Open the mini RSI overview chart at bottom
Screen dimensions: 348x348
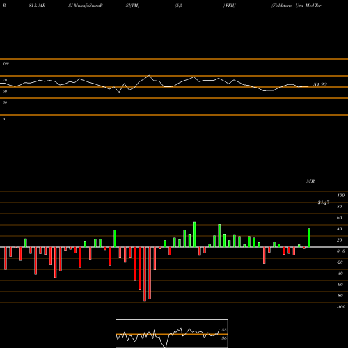click(x=172, y=333)
